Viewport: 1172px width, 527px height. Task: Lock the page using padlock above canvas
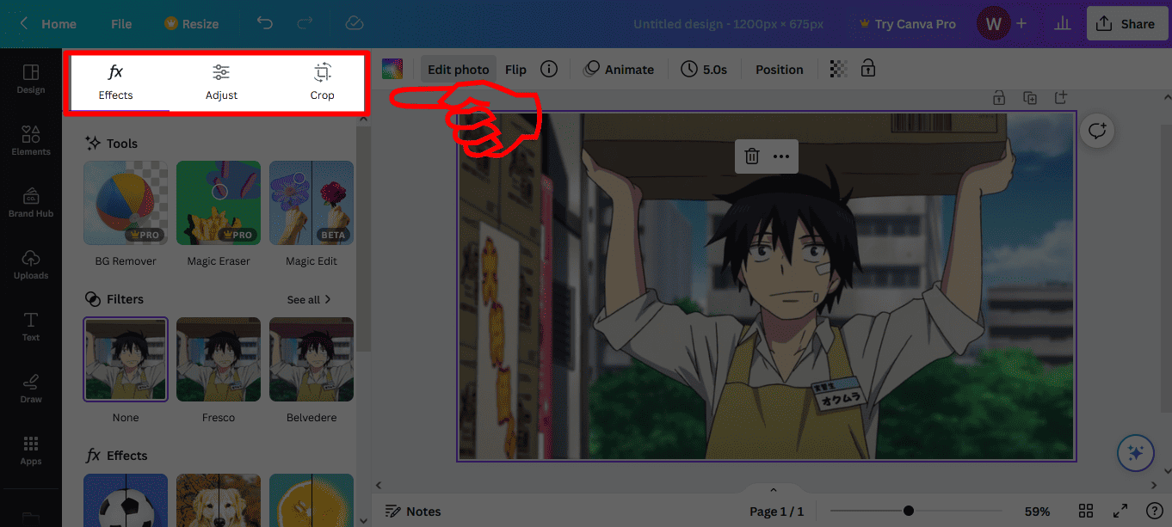(999, 97)
